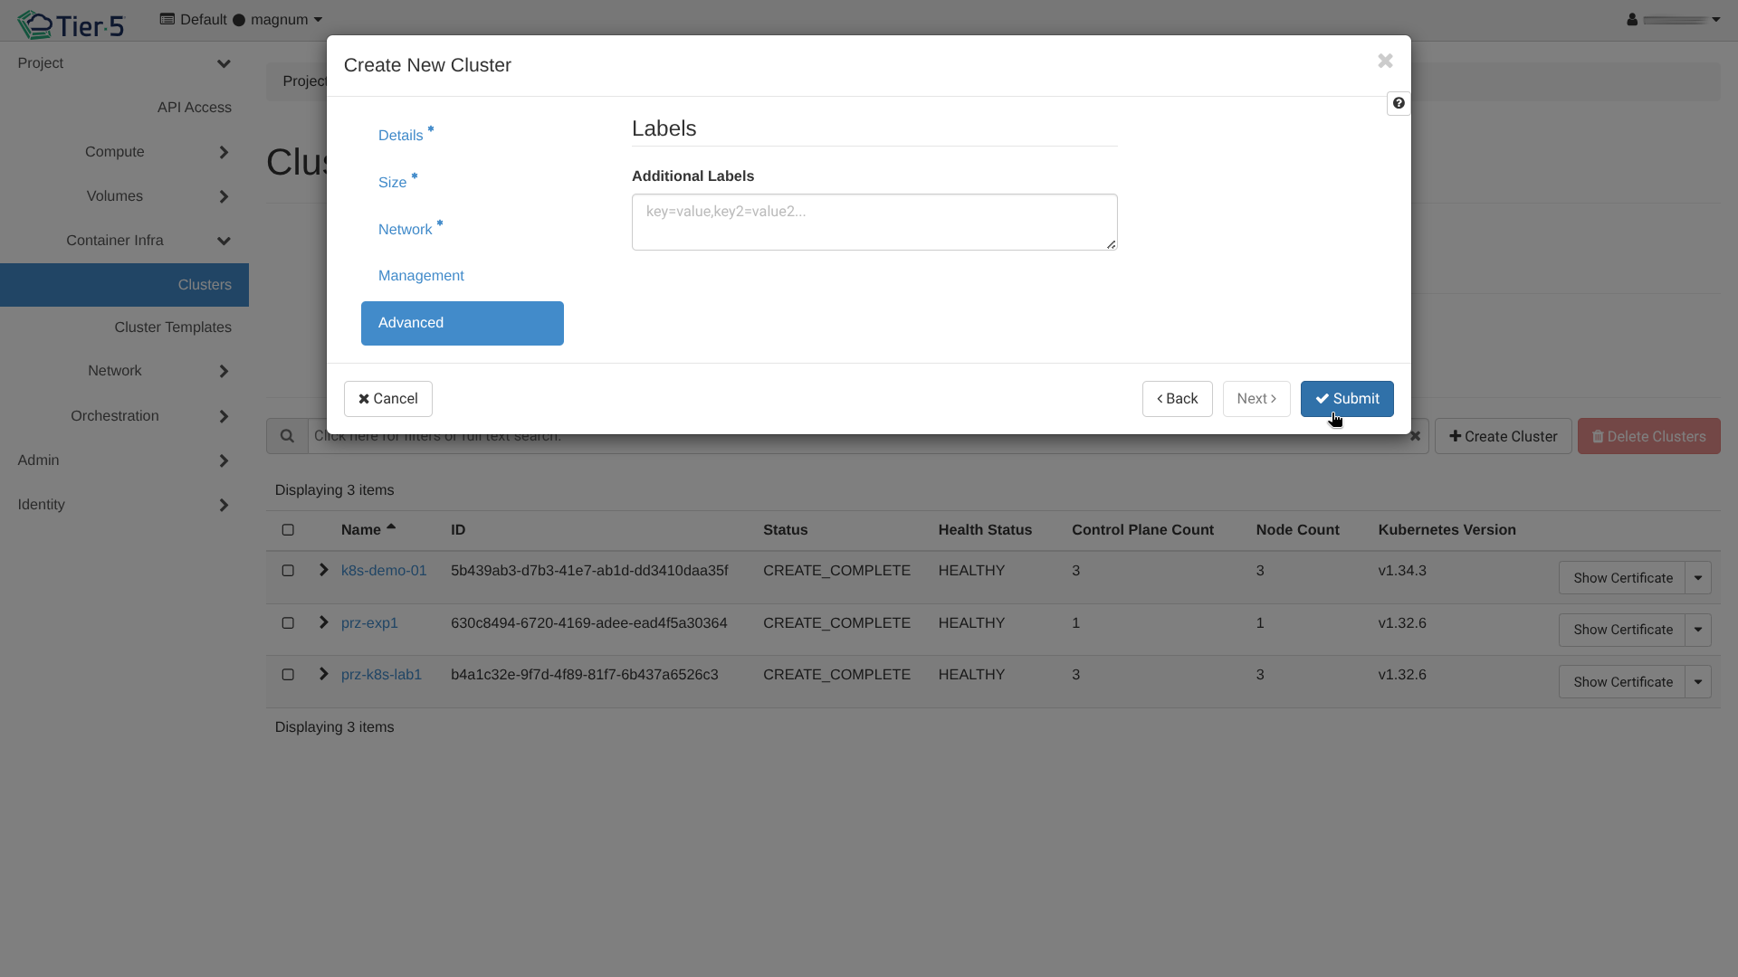Screen dimensions: 1738x977
Task: Click the search magnifier icon
Action: click(x=287, y=436)
